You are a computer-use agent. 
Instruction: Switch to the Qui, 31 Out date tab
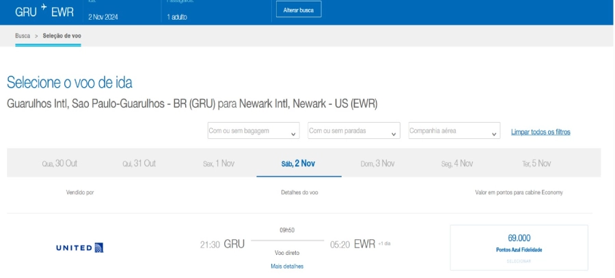pos(139,164)
